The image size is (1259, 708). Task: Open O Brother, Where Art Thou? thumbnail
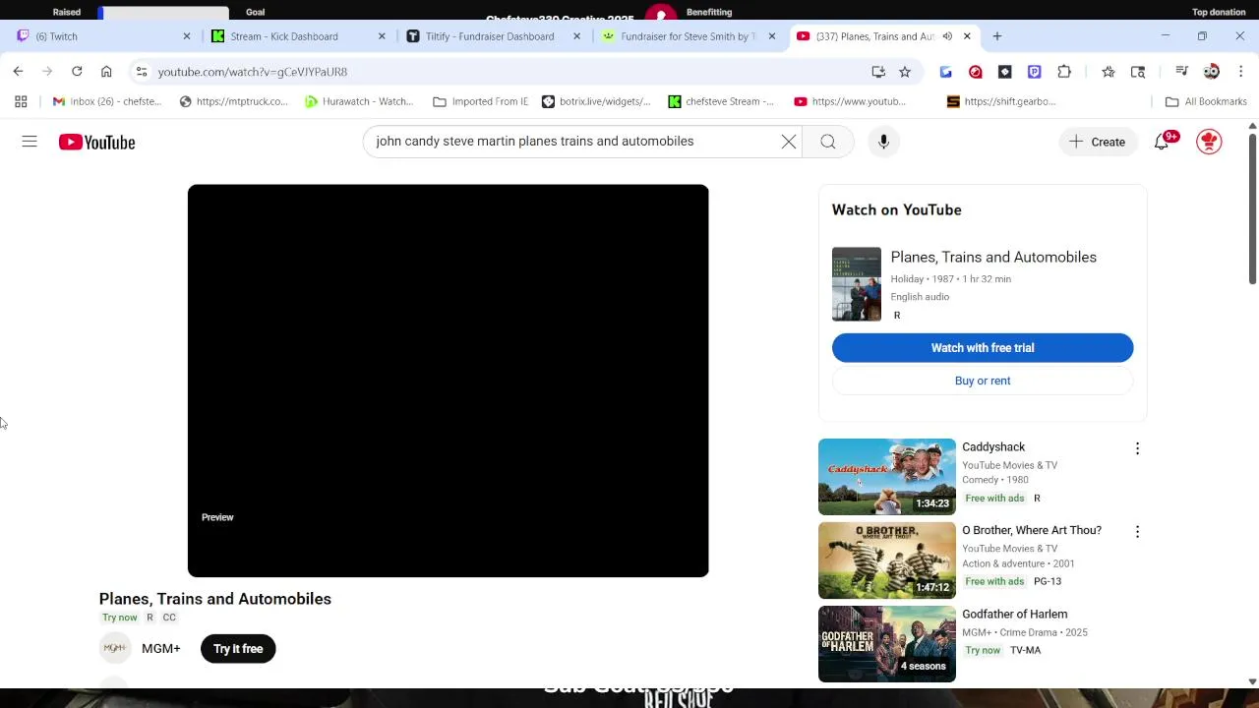click(x=887, y=560)
